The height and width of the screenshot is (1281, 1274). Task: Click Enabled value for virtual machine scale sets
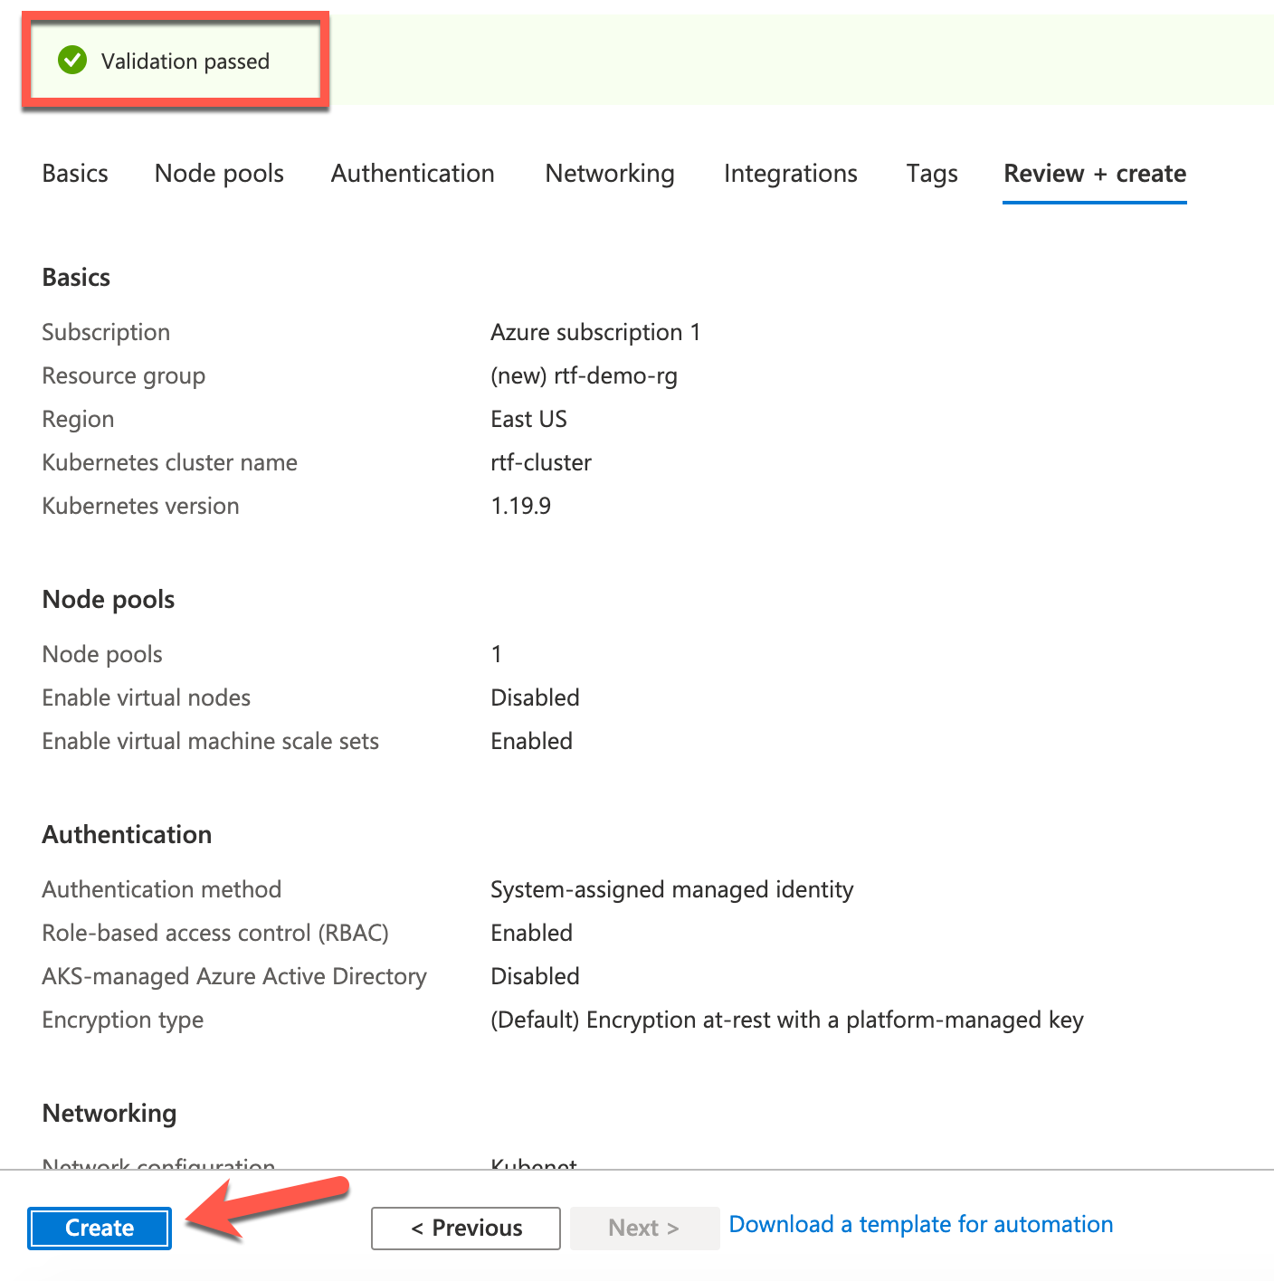point(531,741)
